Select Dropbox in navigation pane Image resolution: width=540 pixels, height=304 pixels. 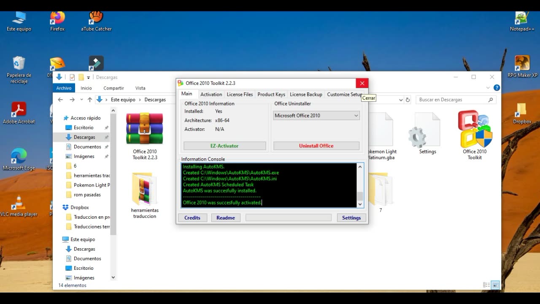pos(79,207)
